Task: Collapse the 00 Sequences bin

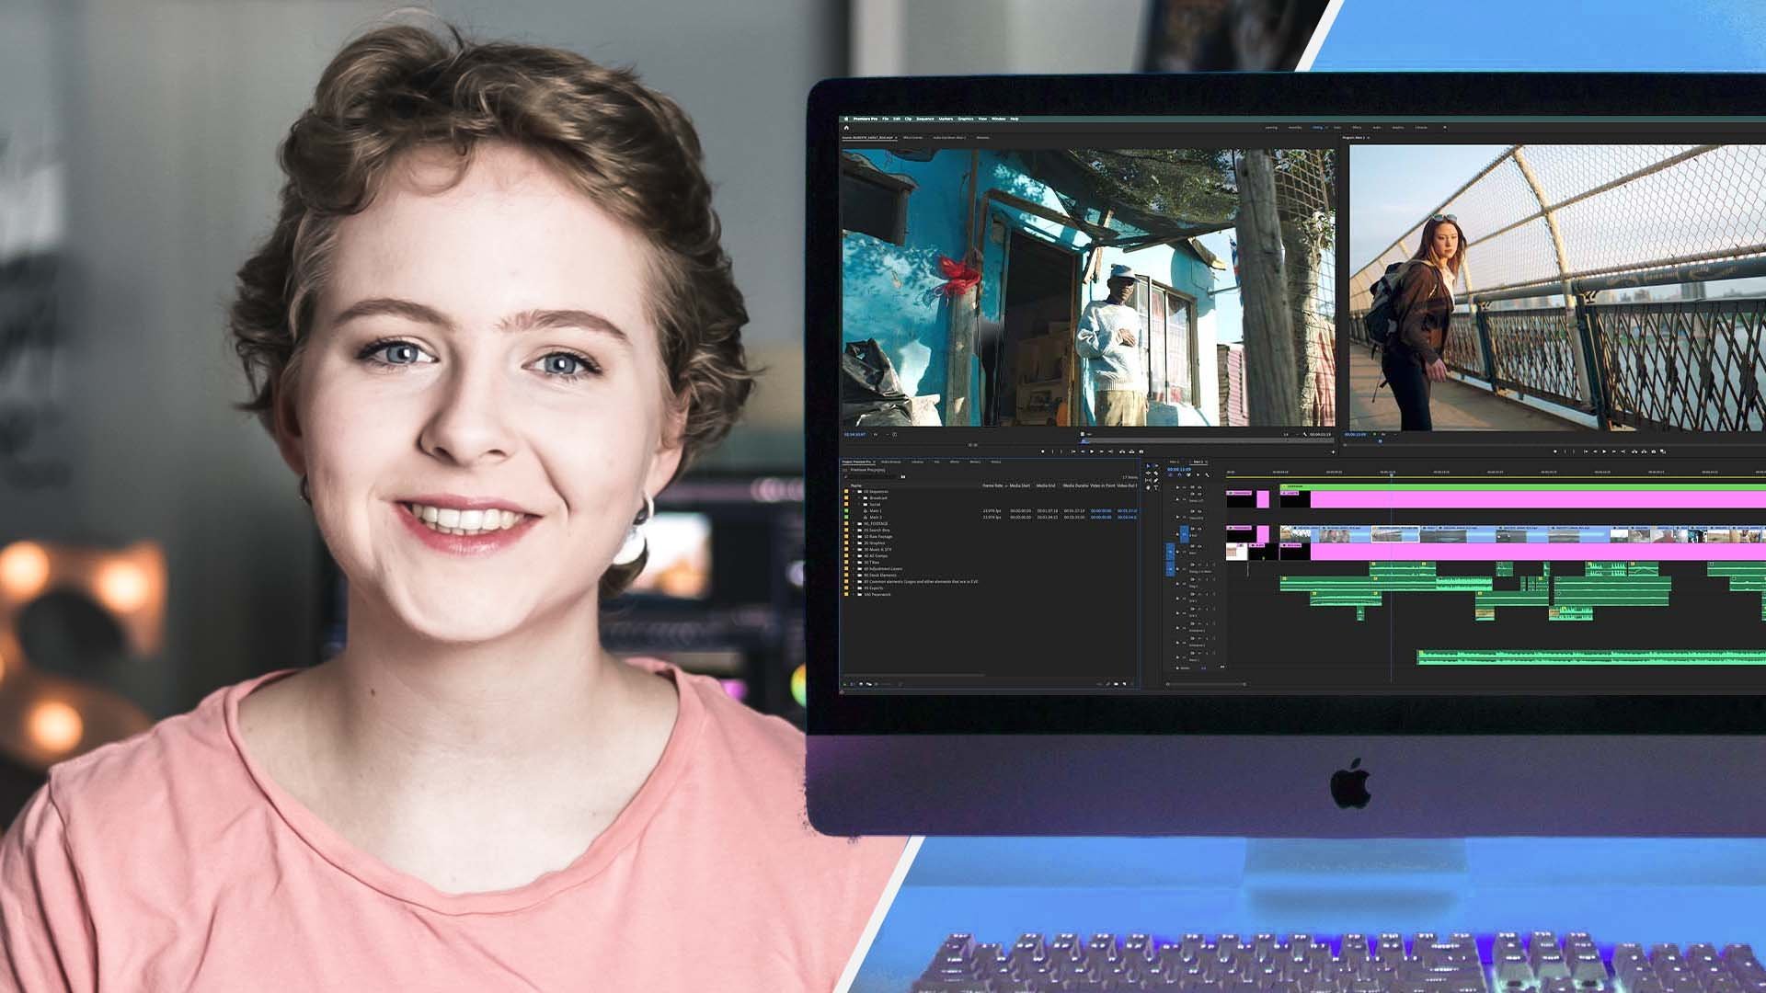Action: pyautogui.click(x=854, y=492)
